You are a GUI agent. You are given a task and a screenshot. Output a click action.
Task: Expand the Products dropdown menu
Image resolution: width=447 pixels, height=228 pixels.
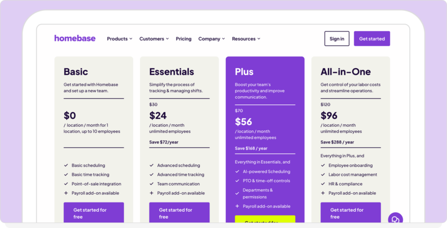tap(120, 39)
